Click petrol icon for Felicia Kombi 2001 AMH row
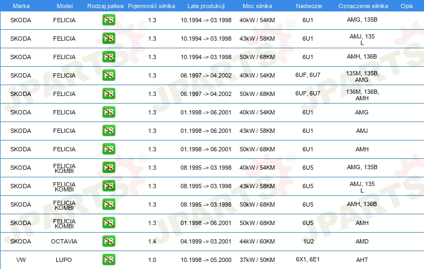Screen dimensions: 424x269 click(x=108, y=223)
